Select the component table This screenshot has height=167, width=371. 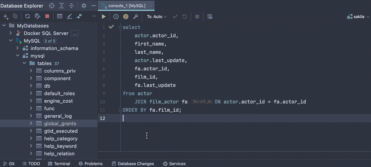click(57, 79)
